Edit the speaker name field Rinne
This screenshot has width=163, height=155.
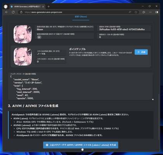pos(64,28)
